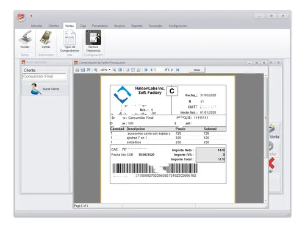This screenshot has height=228, width=305.
Task: Select the single page layout icon
Action: click(x=127, y=70)
